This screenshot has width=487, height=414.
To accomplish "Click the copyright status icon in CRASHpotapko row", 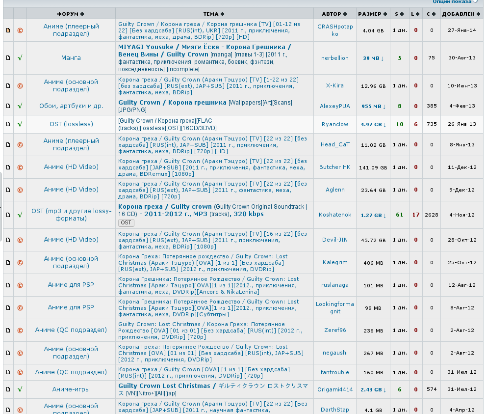I will tap(20, 30).
